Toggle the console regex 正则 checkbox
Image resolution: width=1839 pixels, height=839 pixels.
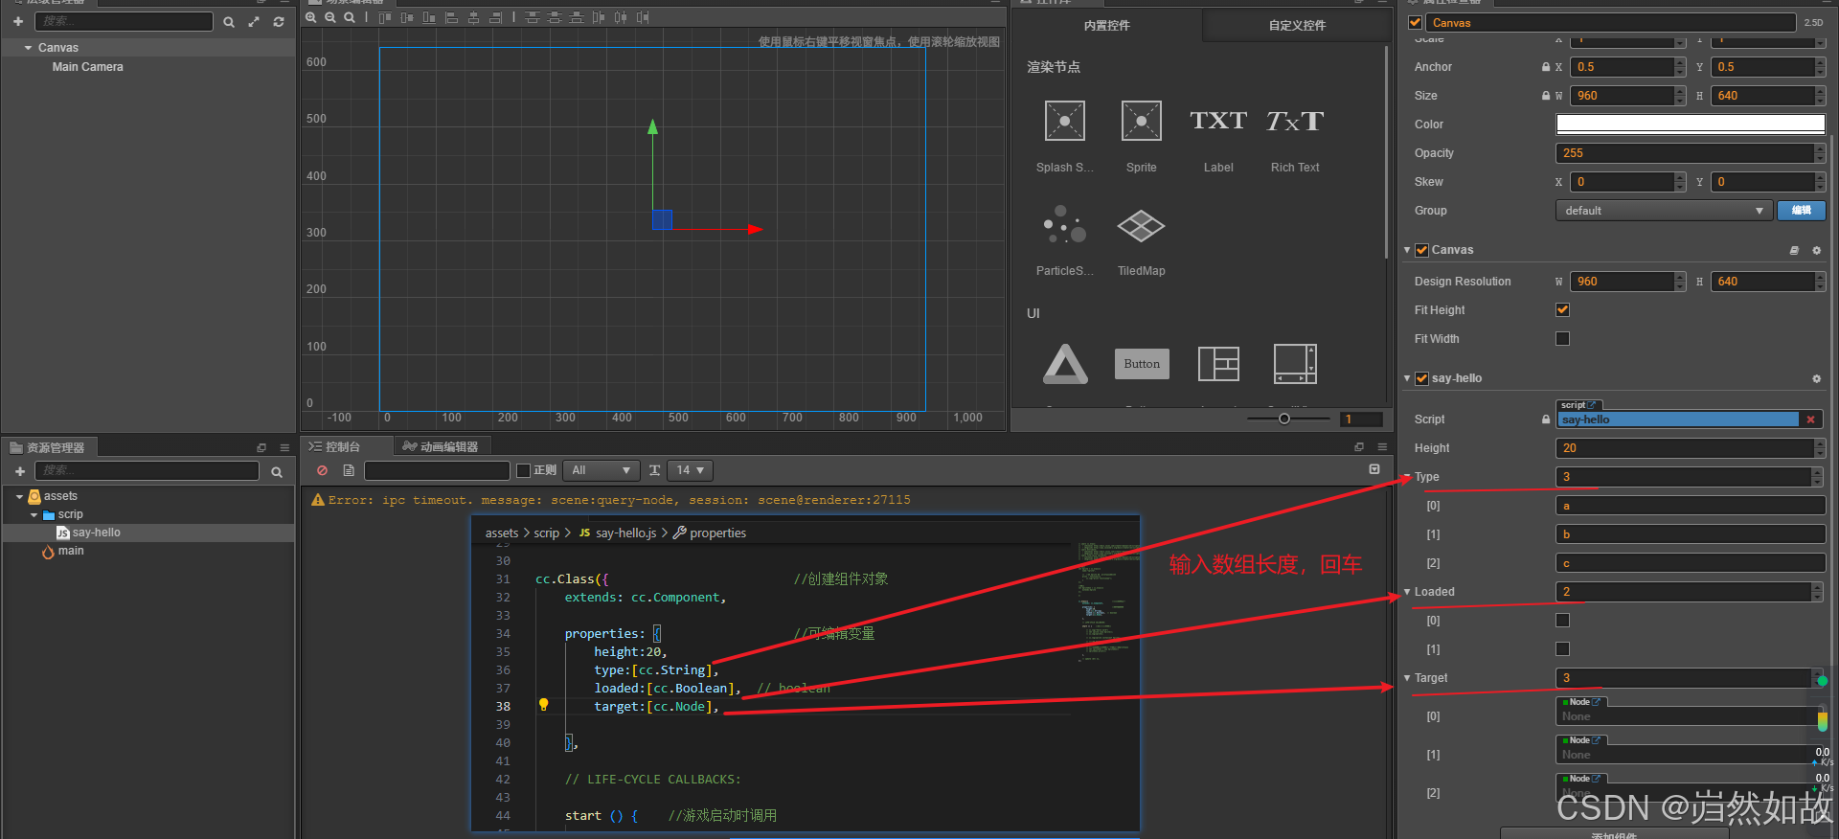(x=523, y=470)
